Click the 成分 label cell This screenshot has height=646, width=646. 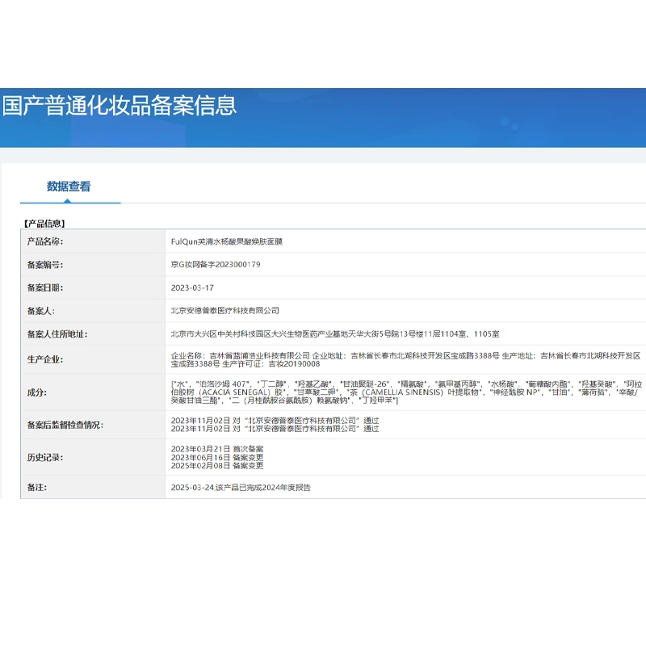pyautogui.click(x=93, y=392)
